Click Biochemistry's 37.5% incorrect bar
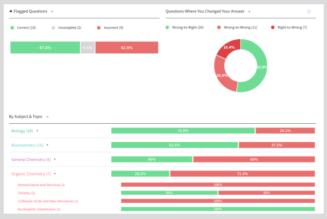327x219 pixels. [x=277, y=145]
